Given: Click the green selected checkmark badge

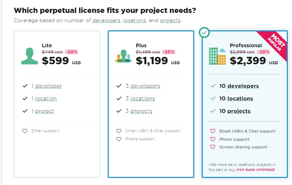Looking at the screenshot, I should pyautogui.click(x=204, y=32).
